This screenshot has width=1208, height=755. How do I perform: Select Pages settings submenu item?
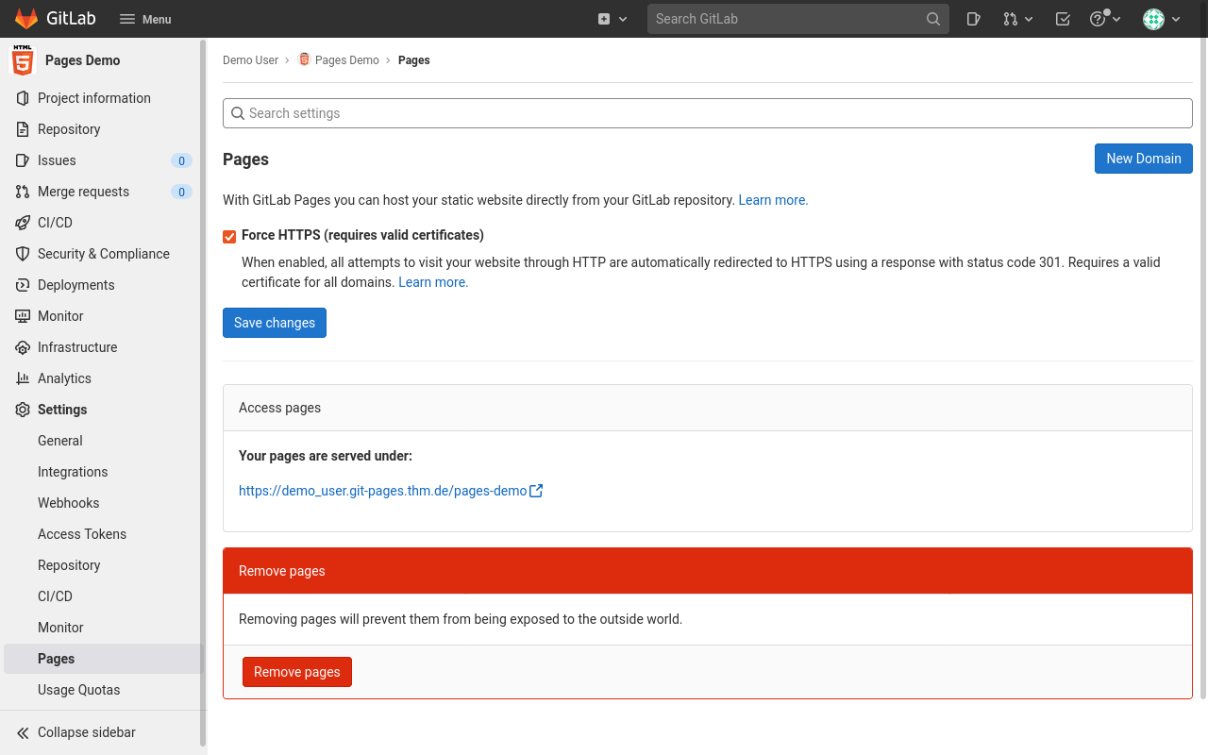click(102, 659)
